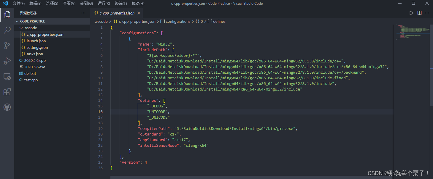Open settings.json in explorer
The image size is (433, 179).
tap(52, 47)
